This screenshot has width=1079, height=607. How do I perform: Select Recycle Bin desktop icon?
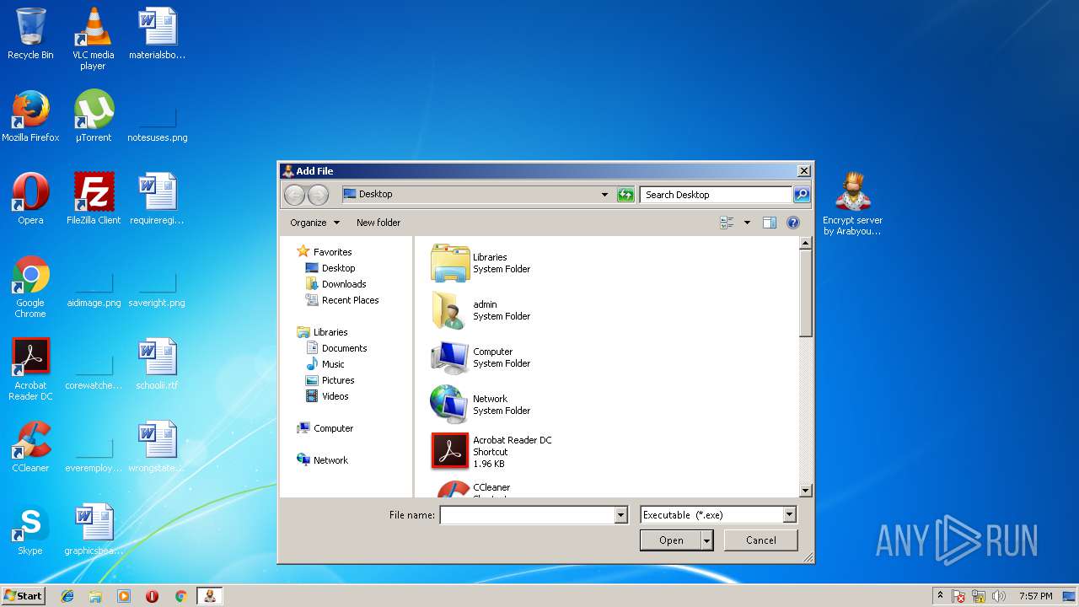point(30,34)
